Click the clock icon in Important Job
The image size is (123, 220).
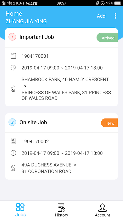tap(13, 68)
